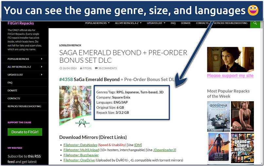
Task: Click the Please support my site link
Action: coord(230,75)
